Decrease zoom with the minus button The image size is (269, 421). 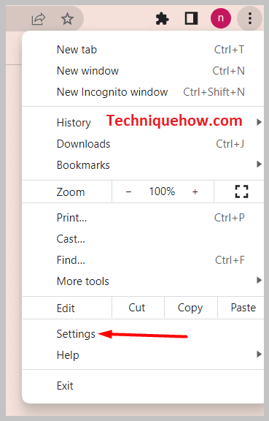[x=128, y=191]
